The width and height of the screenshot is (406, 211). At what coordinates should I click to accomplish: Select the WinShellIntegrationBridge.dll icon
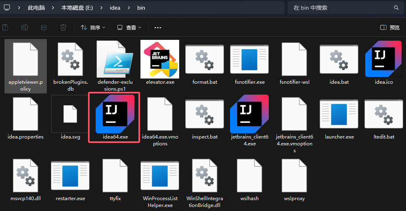point(205,176)
